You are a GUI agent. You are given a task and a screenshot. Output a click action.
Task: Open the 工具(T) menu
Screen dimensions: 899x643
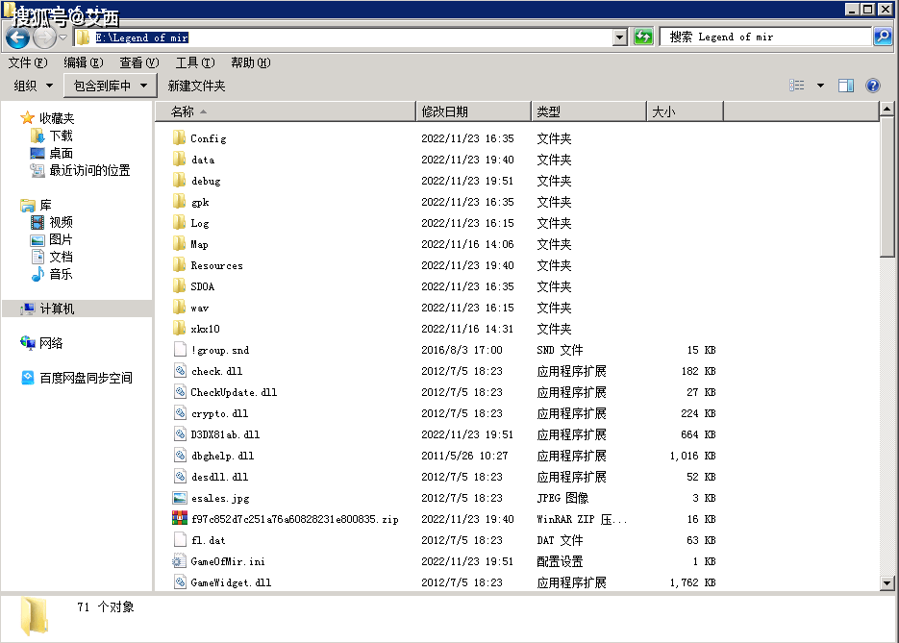pos(195,62)
